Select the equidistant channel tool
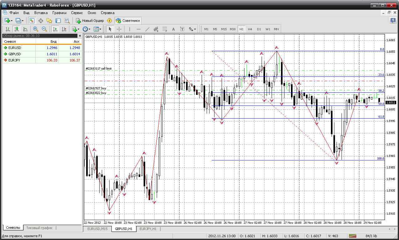 coord(156,29)
